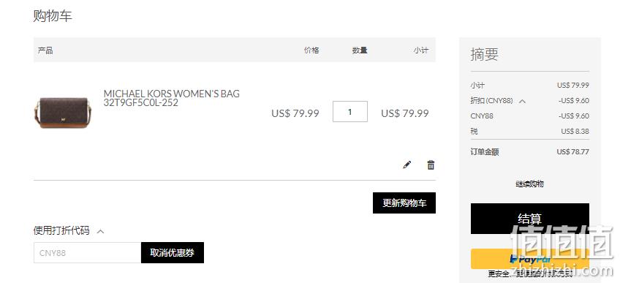The width and height of the screenshot is (620, 283).
Task: Click the pencil edit icon for the bag
Action: click(407, 165)
